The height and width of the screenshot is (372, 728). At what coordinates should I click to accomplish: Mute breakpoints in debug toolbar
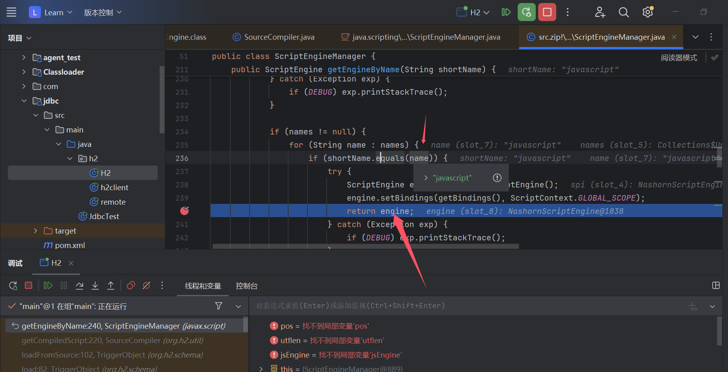tap(146, 285)
